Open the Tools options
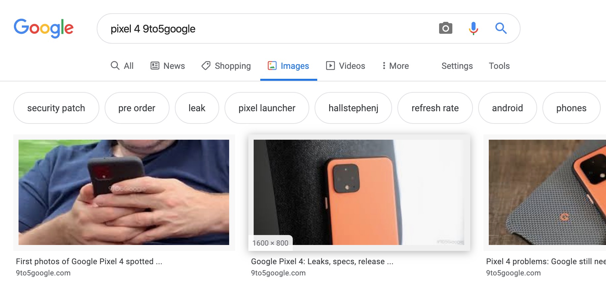Screen dimensions: 606x290 499,66
